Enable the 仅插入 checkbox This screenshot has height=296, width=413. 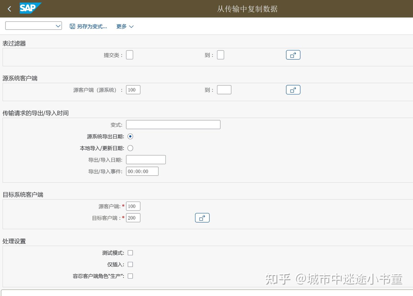click(x=130, y=264)
